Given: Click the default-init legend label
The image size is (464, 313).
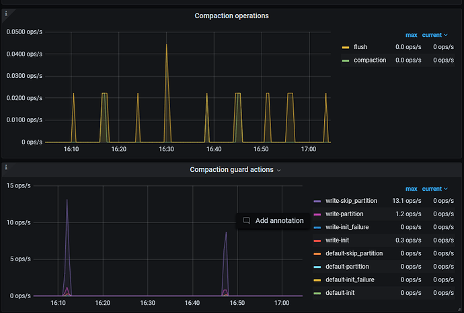Looking at the screenshot, I should tap(340, 293).
